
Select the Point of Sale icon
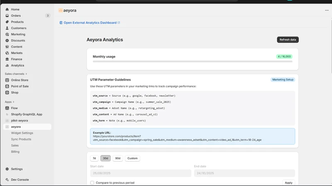[7, 86]
